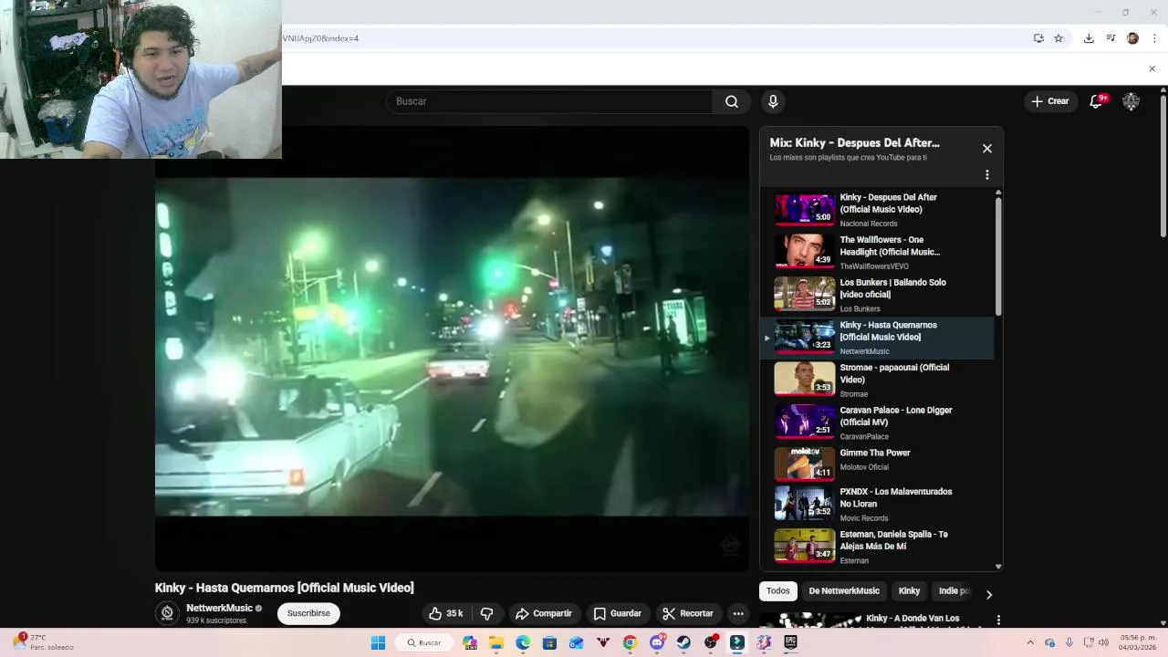Play The Wallflowers - One Headlight thumbnail
This screenshot has width=1168, height=657.
(x=805, y=251)
